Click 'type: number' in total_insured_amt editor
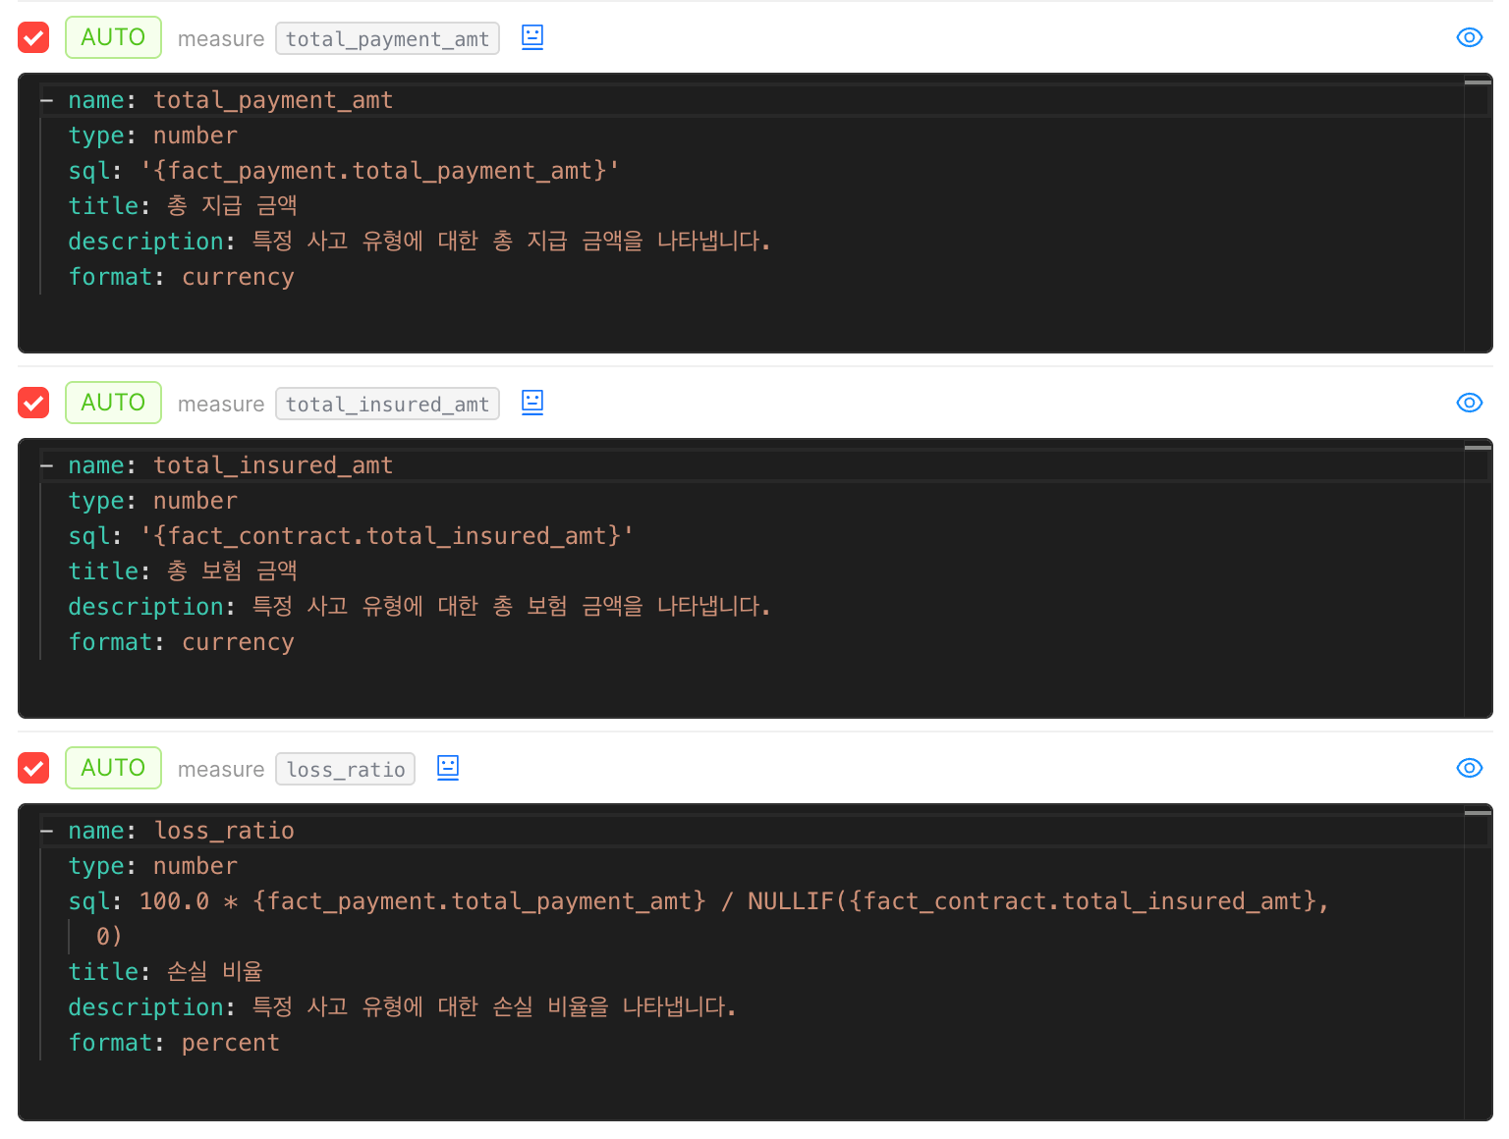 pos(152,501)
